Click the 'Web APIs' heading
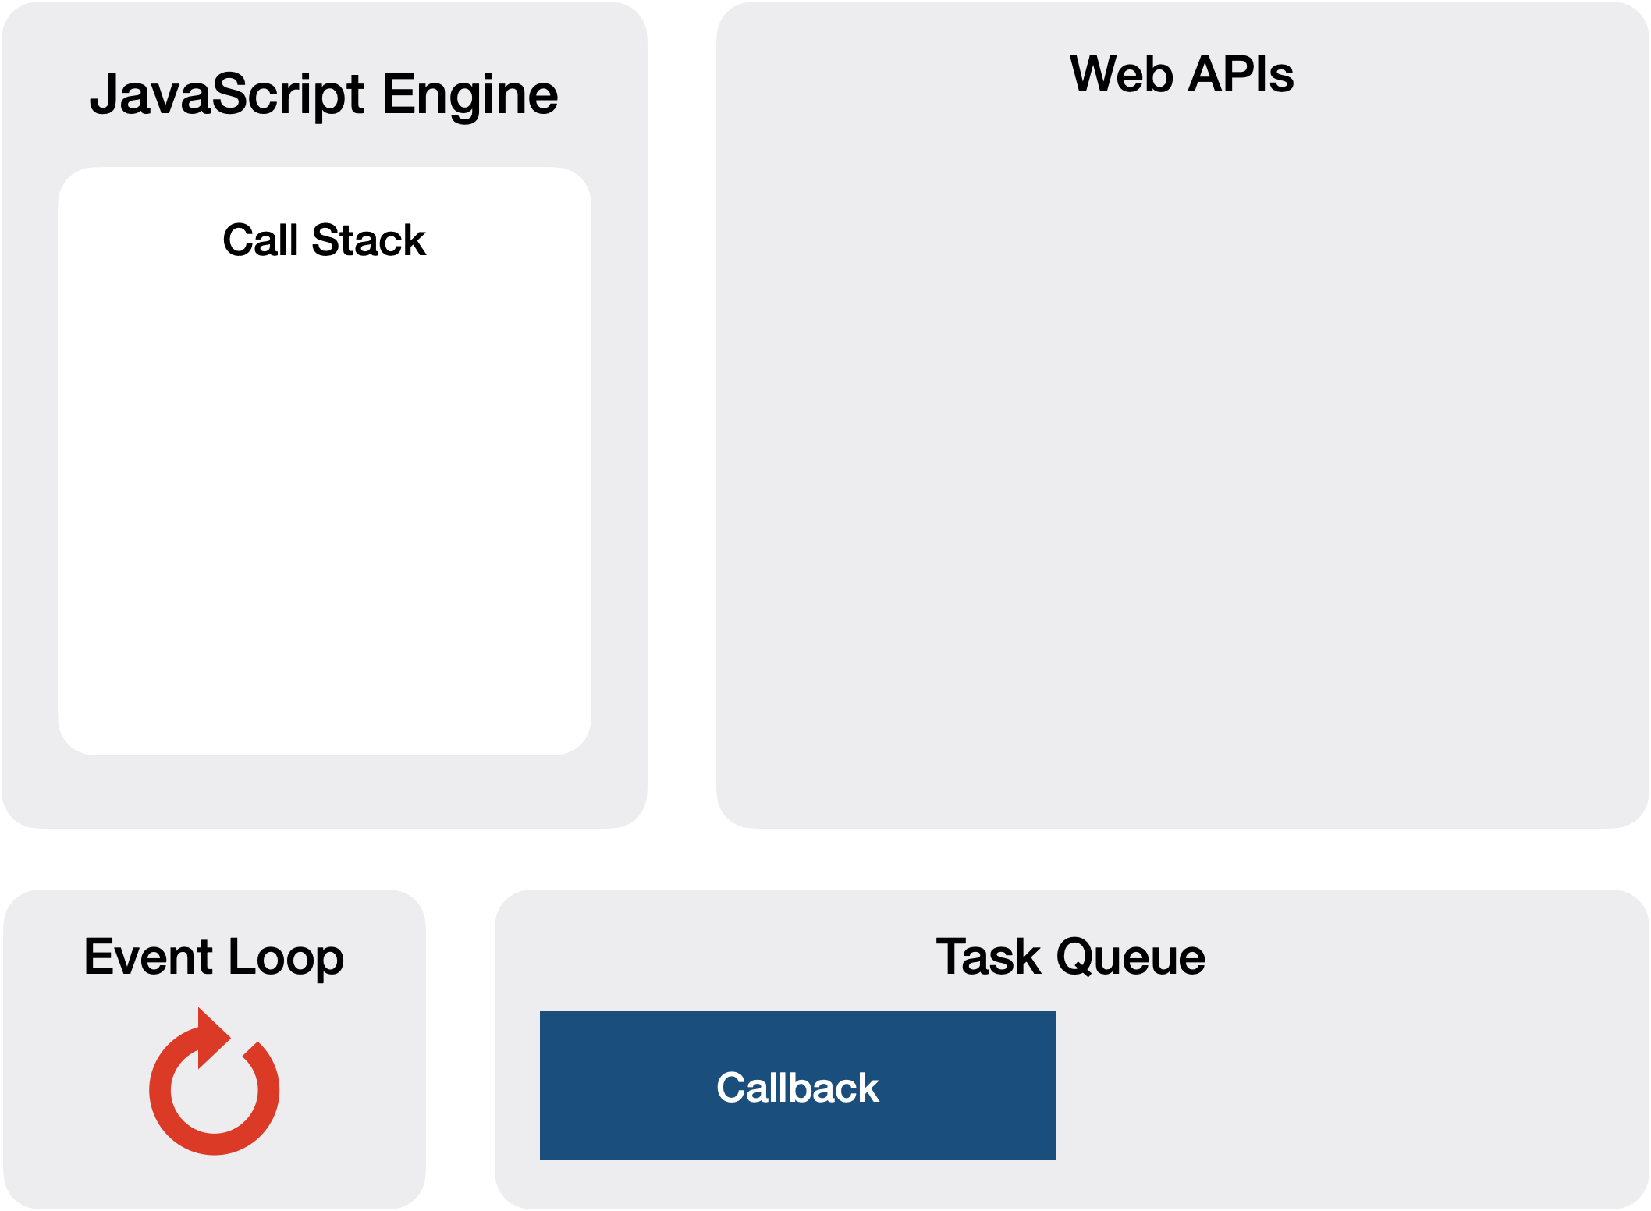The image size is (1651, 1211). pyautogui.click(x=1181, y=74)
